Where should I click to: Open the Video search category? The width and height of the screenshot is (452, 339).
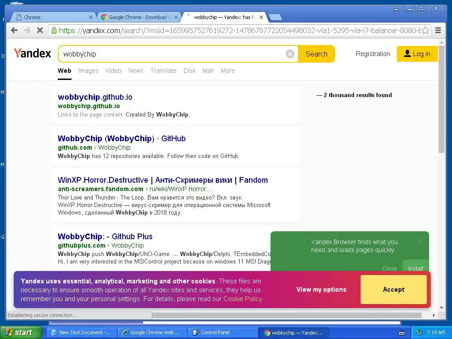point(113,71)
